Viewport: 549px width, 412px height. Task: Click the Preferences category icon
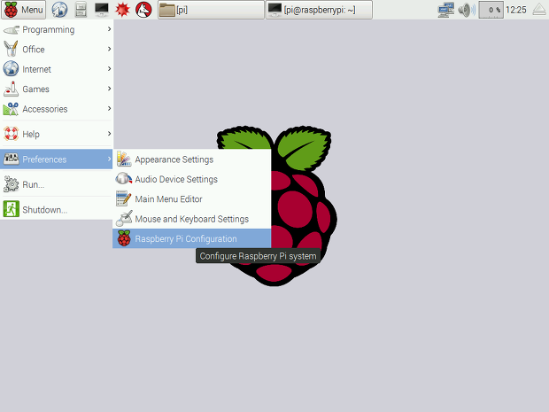11,159
